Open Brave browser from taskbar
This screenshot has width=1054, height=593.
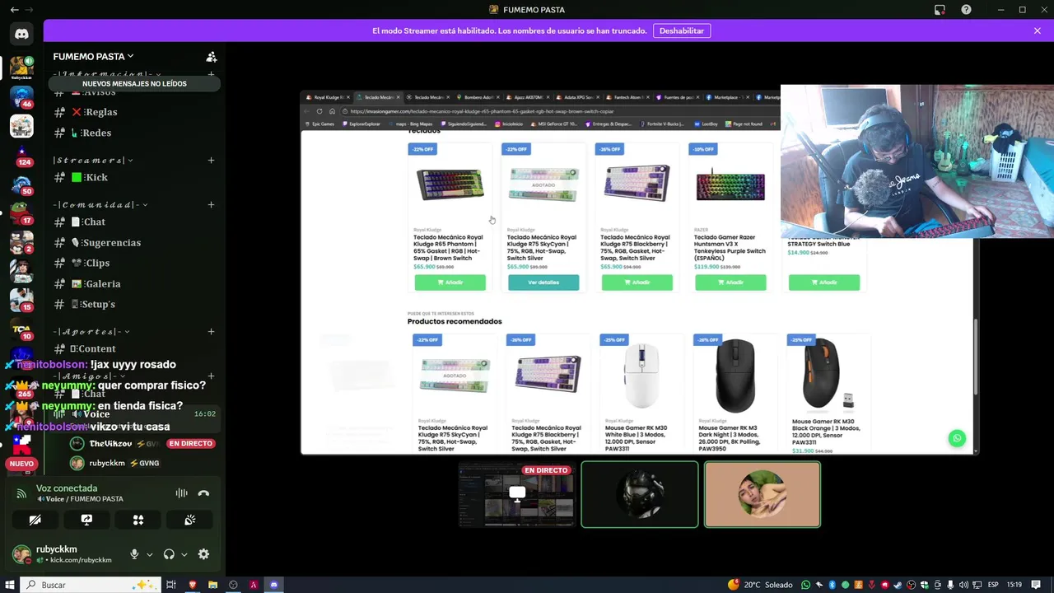(193, 585)
